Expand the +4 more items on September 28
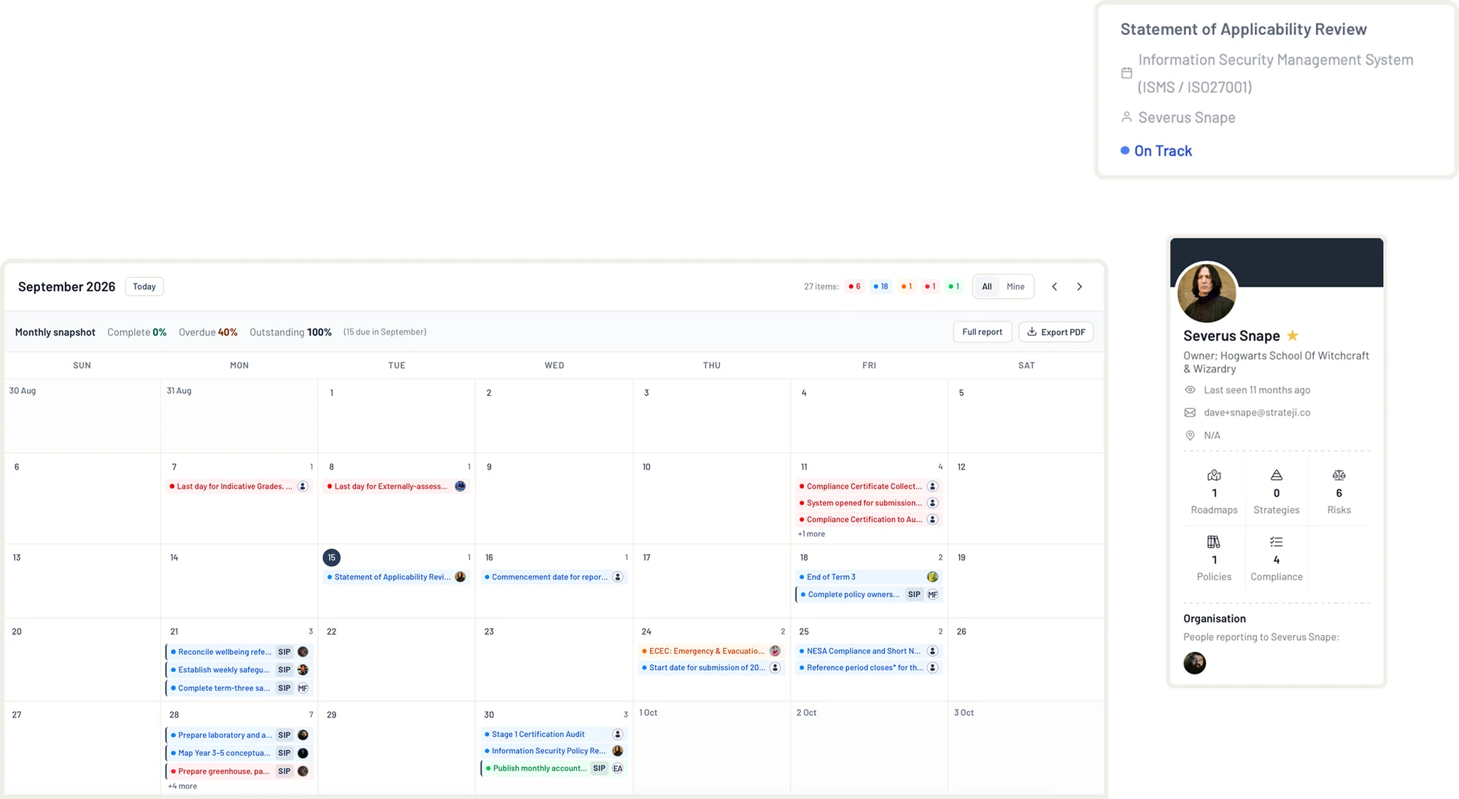The width and height of the screenshot is (1459, 799). click(182, 786)
